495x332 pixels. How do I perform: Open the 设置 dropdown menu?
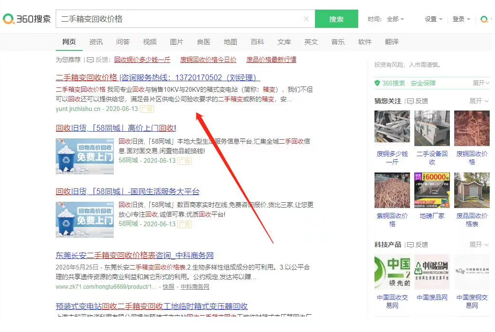[434, 19]
